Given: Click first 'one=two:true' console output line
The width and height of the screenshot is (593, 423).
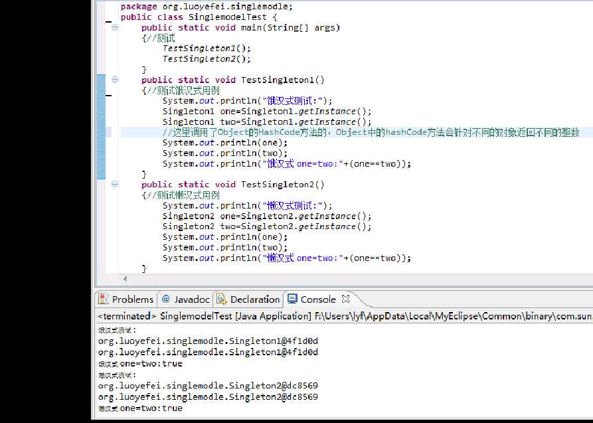Looking at the screenshot, I should point(140,364).
